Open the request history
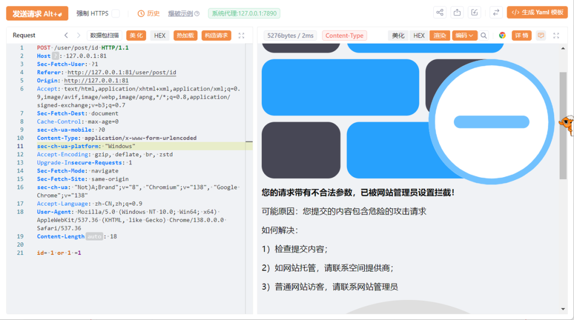The width and height of the screenshot is (574, 320). pos(149,13)
